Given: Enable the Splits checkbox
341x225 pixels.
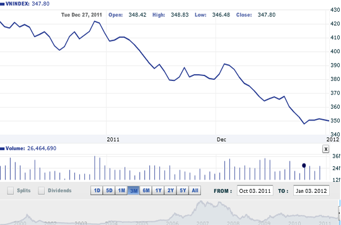Looking at the screenshot, I should tap(11, 190).
